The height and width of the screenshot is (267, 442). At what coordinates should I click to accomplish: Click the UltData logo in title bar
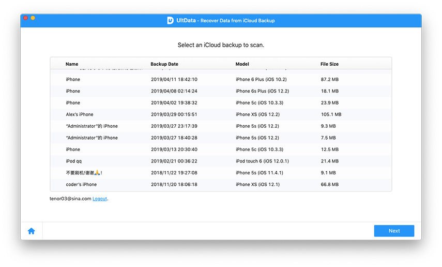(170, 20)
